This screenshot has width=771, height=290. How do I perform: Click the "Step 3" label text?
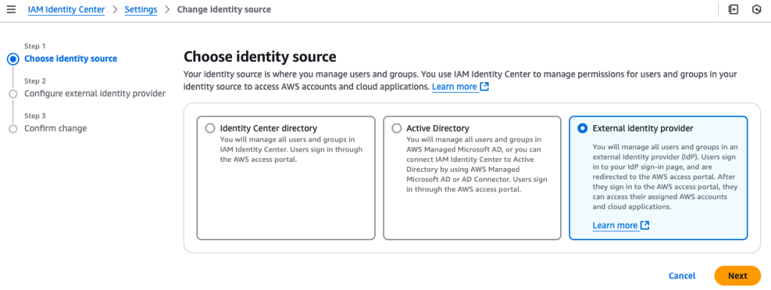[x=35, y=116]
